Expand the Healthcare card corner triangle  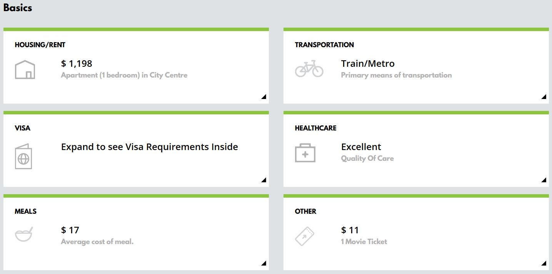(x=544, y=180)
